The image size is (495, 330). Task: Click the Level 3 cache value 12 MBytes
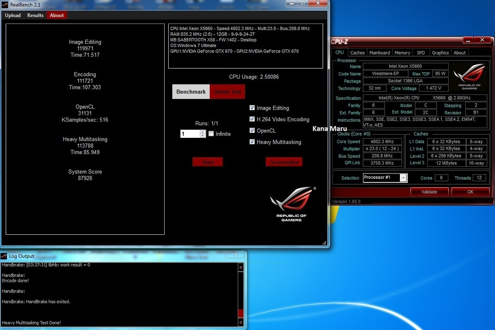coord(446,163)
